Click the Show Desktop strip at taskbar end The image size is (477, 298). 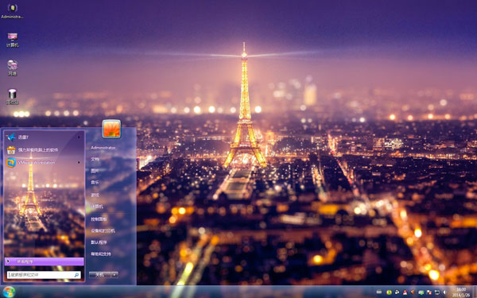point(475,292)
